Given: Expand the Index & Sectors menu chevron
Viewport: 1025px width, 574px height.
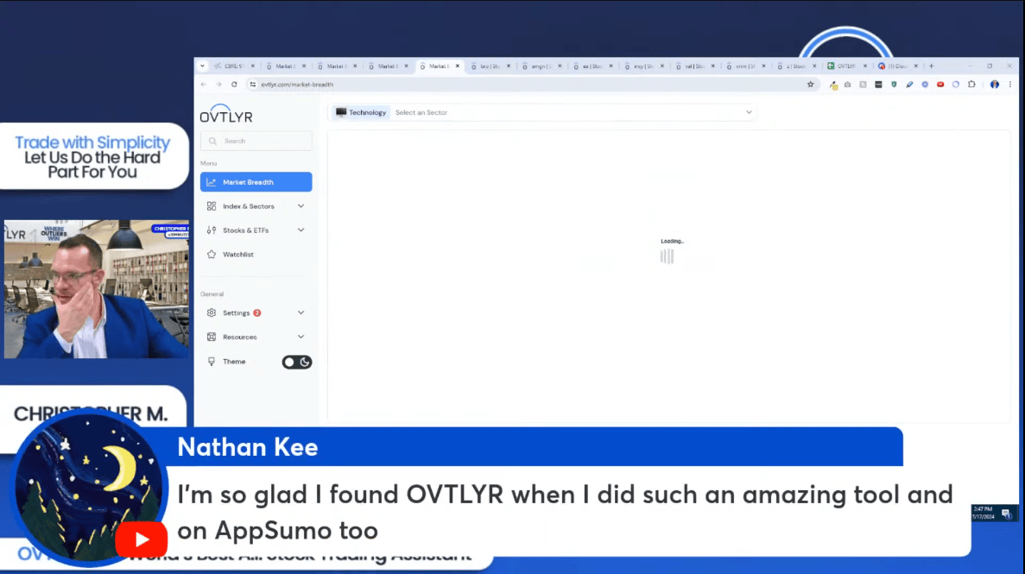Looking at the screenshot, I should pyautogui.click(x=301, y=206).
